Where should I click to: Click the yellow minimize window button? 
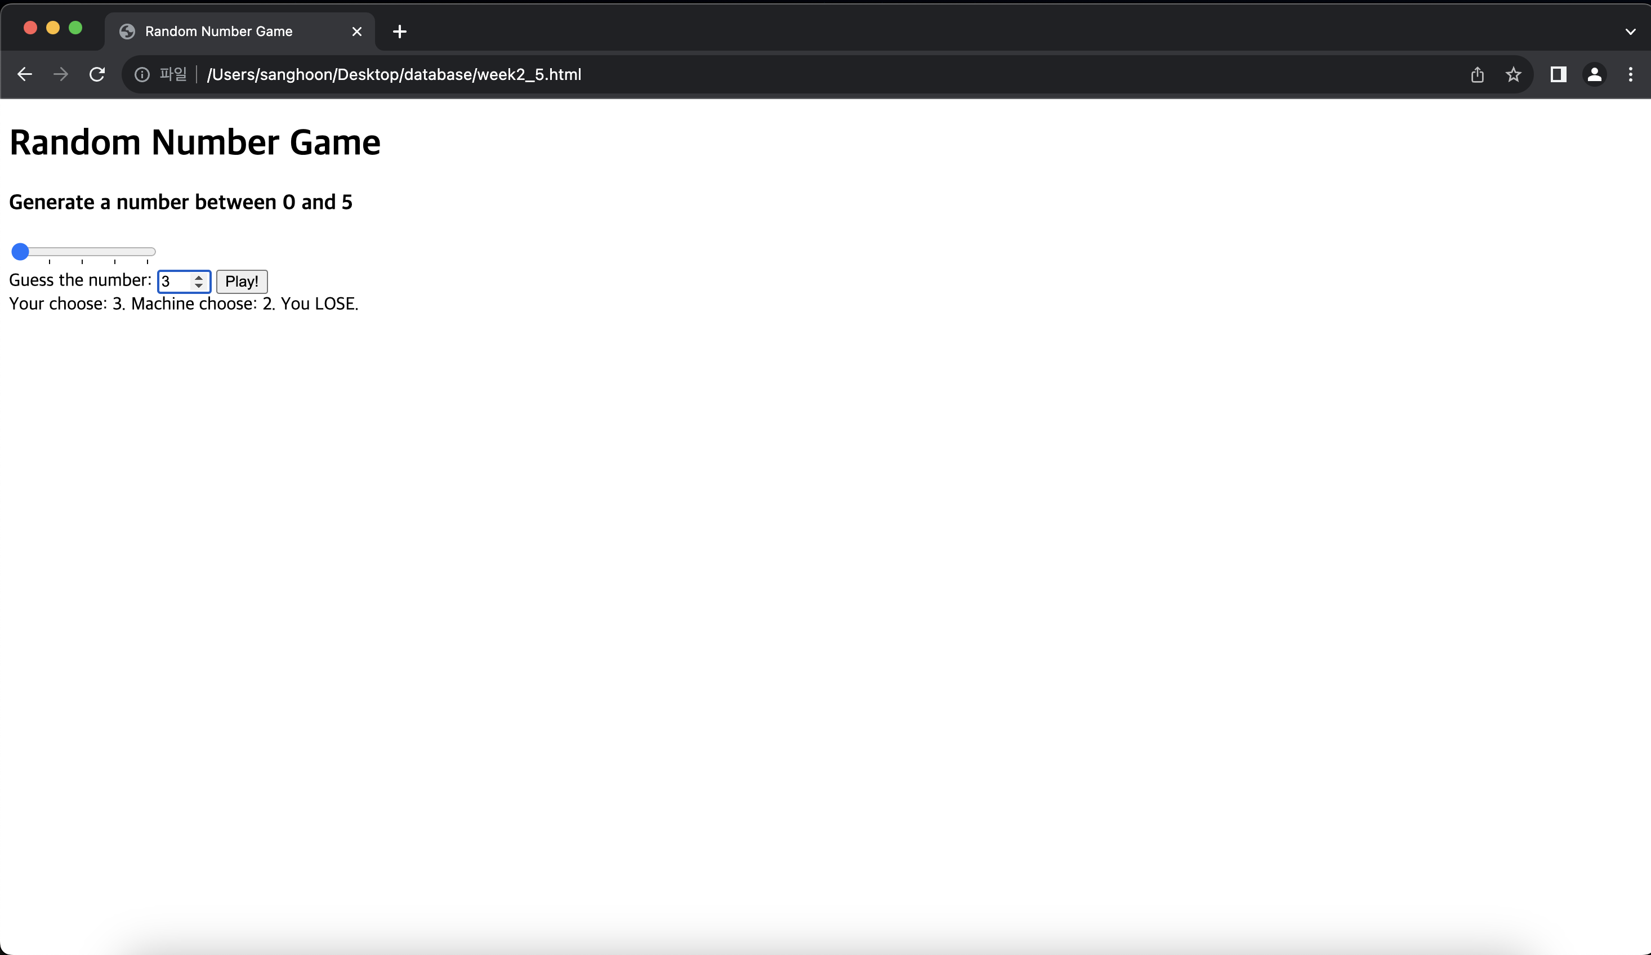click(53, 28)
